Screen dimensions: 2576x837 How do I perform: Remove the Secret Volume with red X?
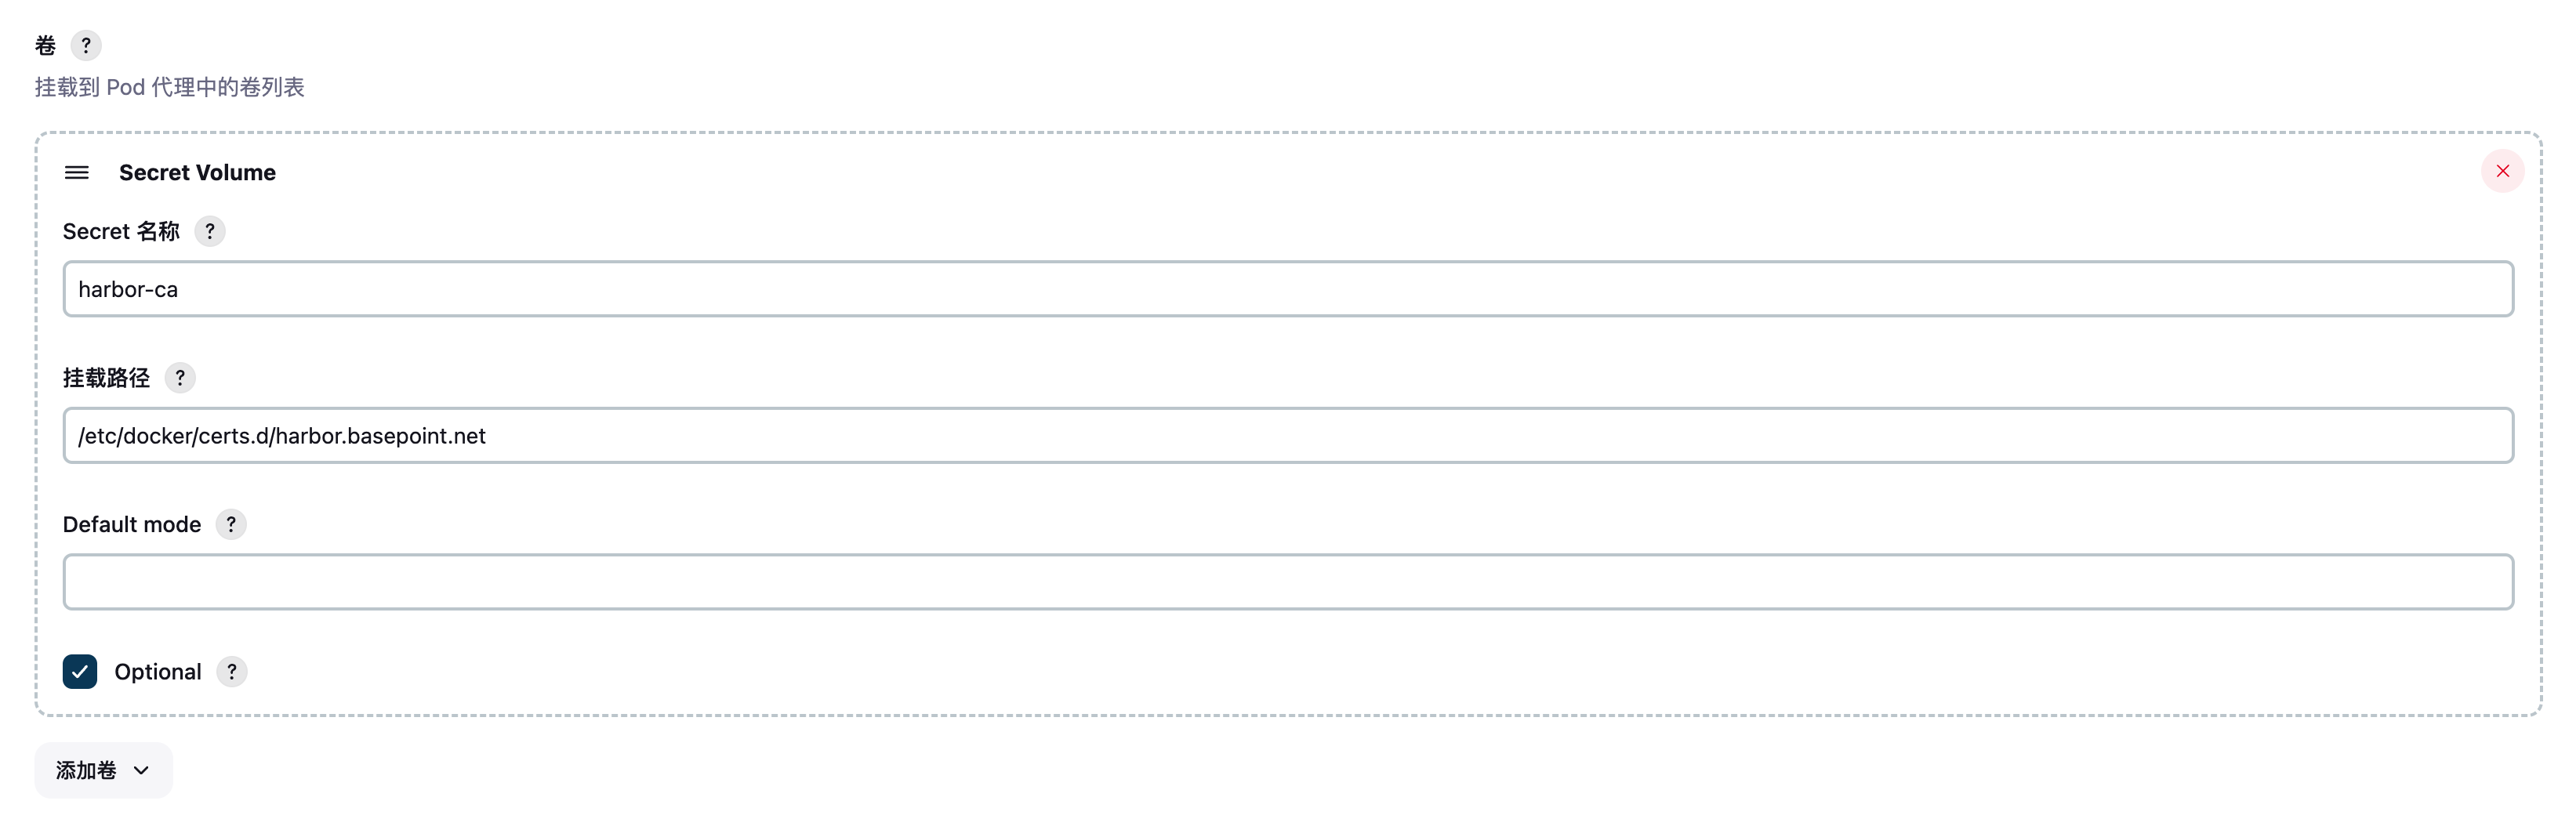pos(2502,171)
